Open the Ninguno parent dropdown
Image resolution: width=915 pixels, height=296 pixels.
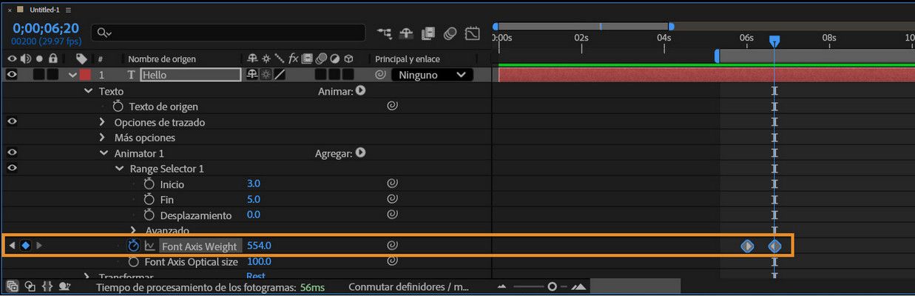(432, 75)
